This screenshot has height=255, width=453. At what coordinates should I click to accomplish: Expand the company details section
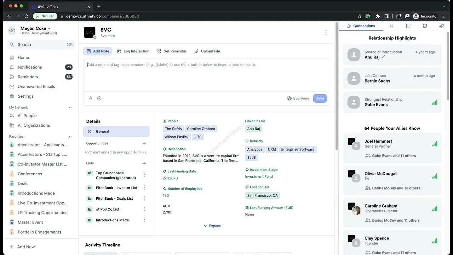tap(212, 226)
